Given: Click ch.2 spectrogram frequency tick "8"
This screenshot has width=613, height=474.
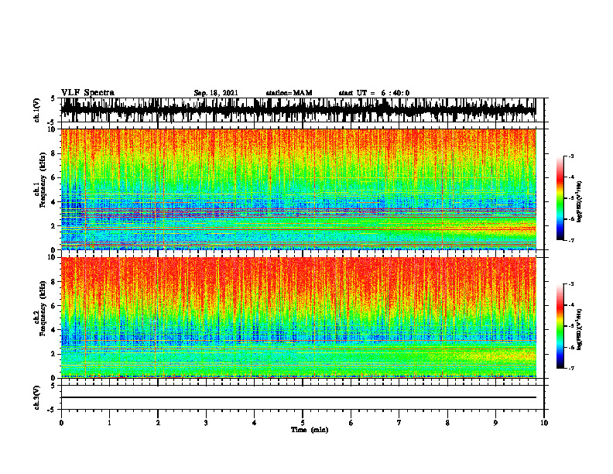Looking at the screenshot, I should pyautogui.click(x=54, y=282).
